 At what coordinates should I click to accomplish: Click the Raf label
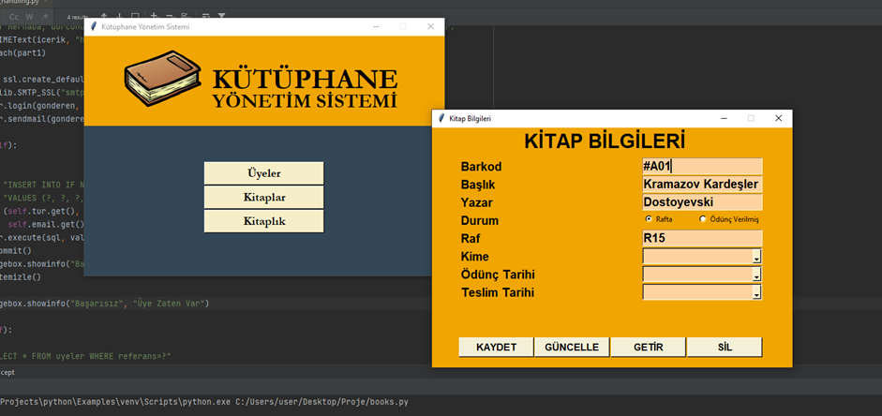471,238
